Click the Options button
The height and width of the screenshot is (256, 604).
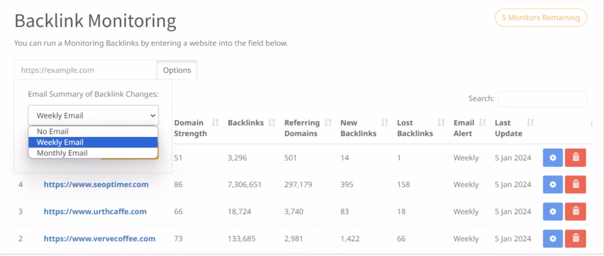click(177, 70)
